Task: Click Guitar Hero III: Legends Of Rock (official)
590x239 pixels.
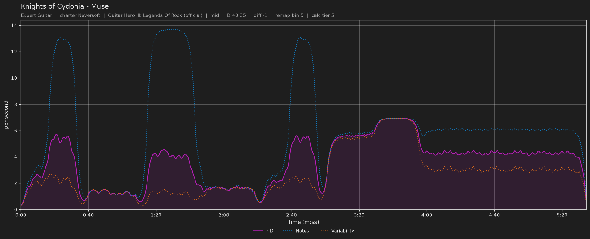Action: (x=155, y=15)
